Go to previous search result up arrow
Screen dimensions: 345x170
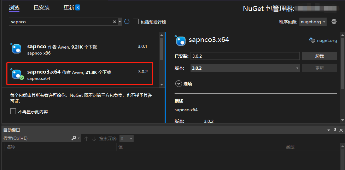[87, 138]
